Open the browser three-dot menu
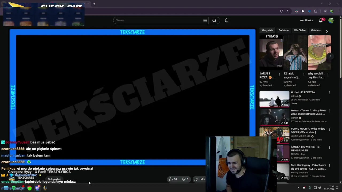 point(338,11)
